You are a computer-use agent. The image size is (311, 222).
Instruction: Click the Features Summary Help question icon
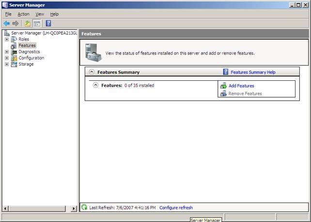[226, 72]
